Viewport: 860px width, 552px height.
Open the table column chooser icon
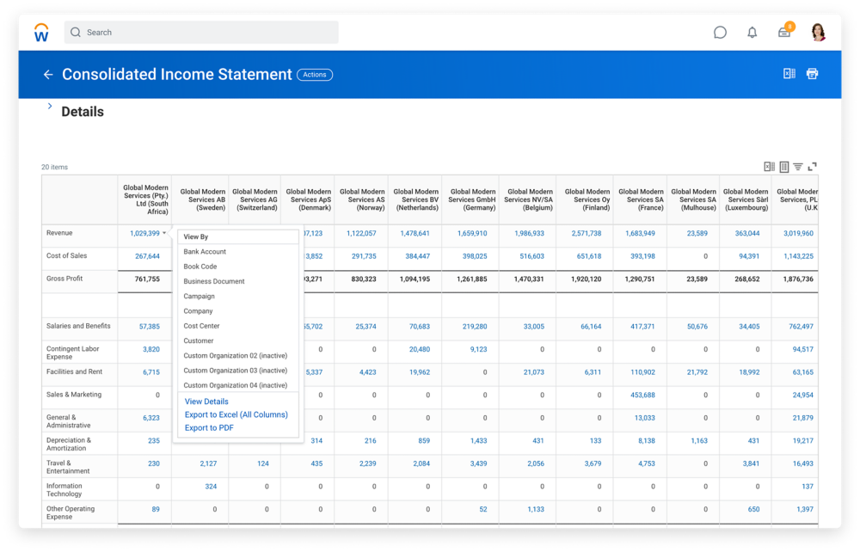click(x=783, y=167)
